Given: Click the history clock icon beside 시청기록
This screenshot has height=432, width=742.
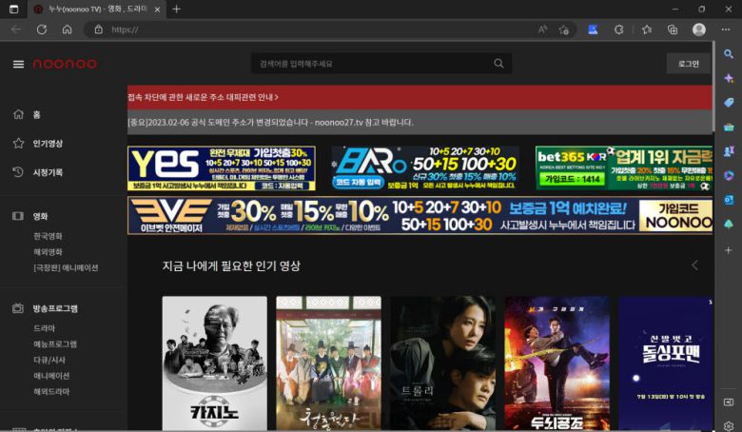Looking at the screenshot, I should 18,172.
